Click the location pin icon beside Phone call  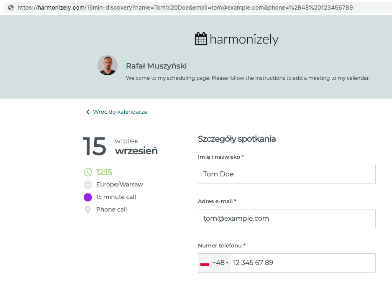(x=88, y=209)
